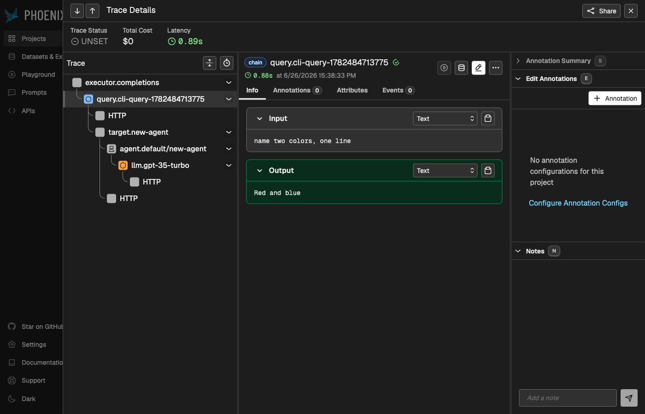Image resolution: width=645 pixels, height=414 pixels.
Task: Open Documentation link in sidebar
Action: point(33,362)
